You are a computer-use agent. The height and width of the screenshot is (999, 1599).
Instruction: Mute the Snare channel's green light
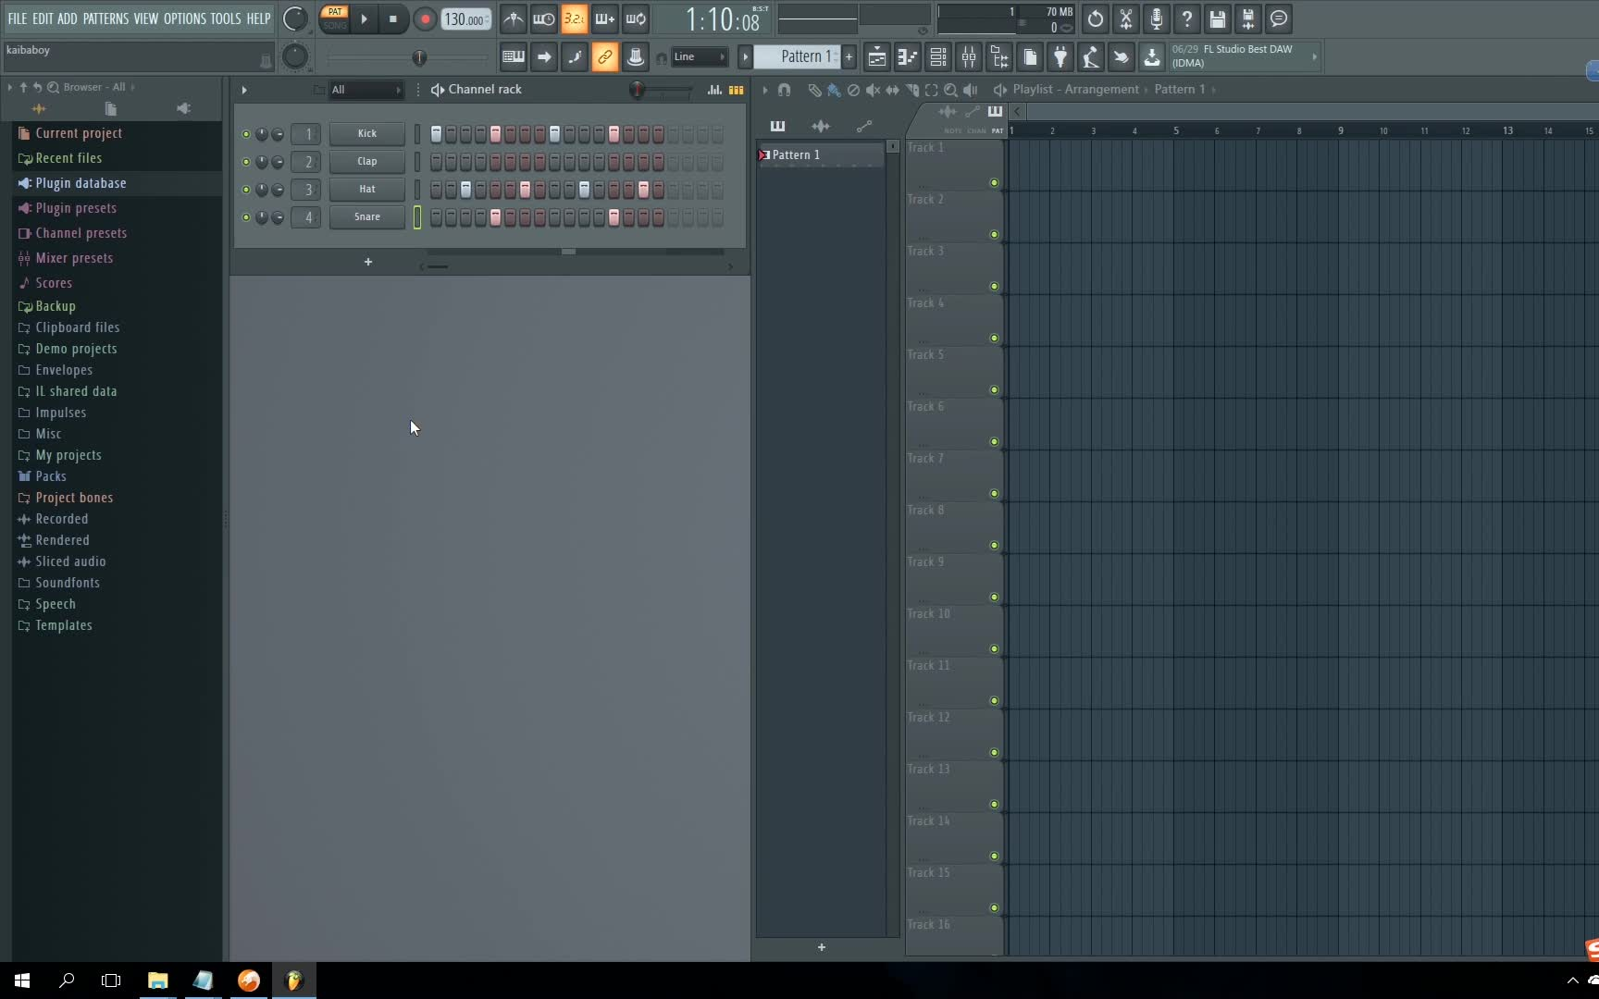pos(245,218)
